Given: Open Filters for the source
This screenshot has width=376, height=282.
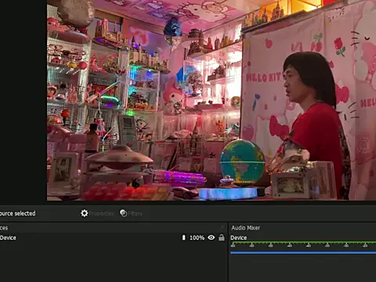Looking at the screenshot, I should point(131,213).
